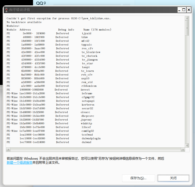Viewport: 195px width, 187px height.
Task: Click the module name 'res_cfv'
Action: click(87, 48)
